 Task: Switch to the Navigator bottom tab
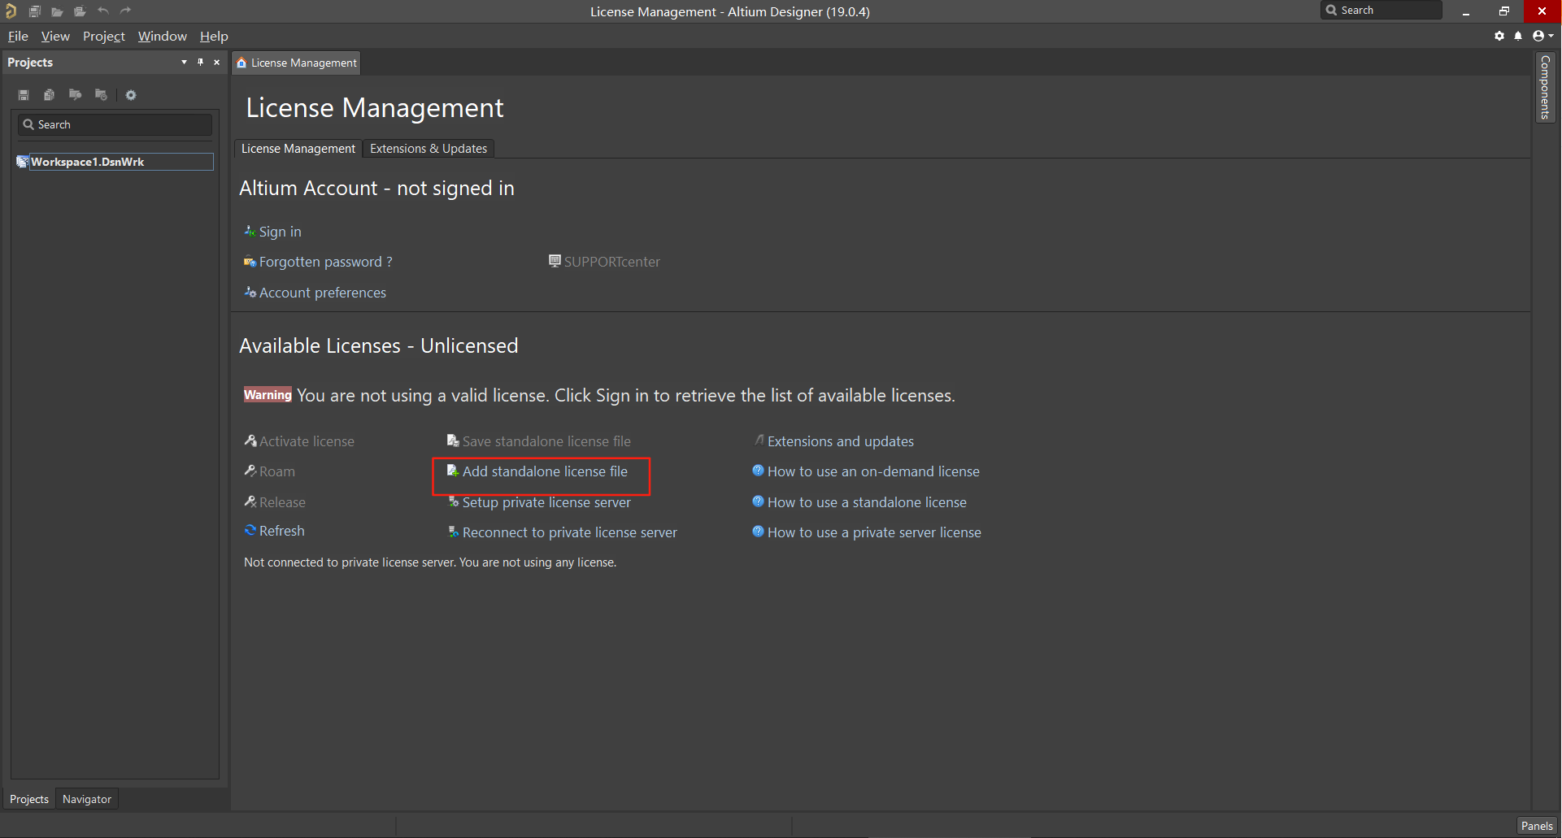87,799
